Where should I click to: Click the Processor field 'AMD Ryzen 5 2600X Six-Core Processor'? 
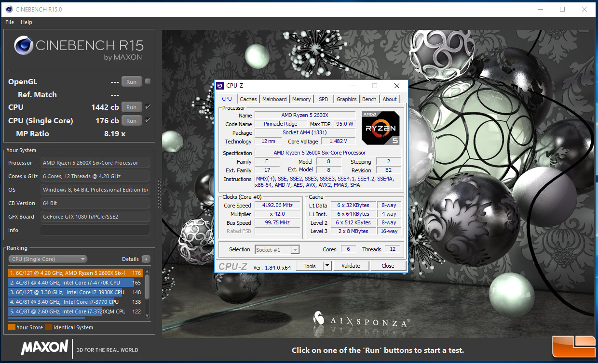(x=95, y=163)
